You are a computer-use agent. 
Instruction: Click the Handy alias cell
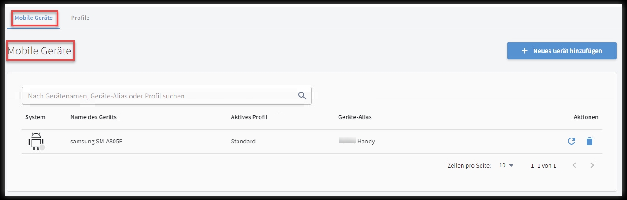click(x=357, y=141)
